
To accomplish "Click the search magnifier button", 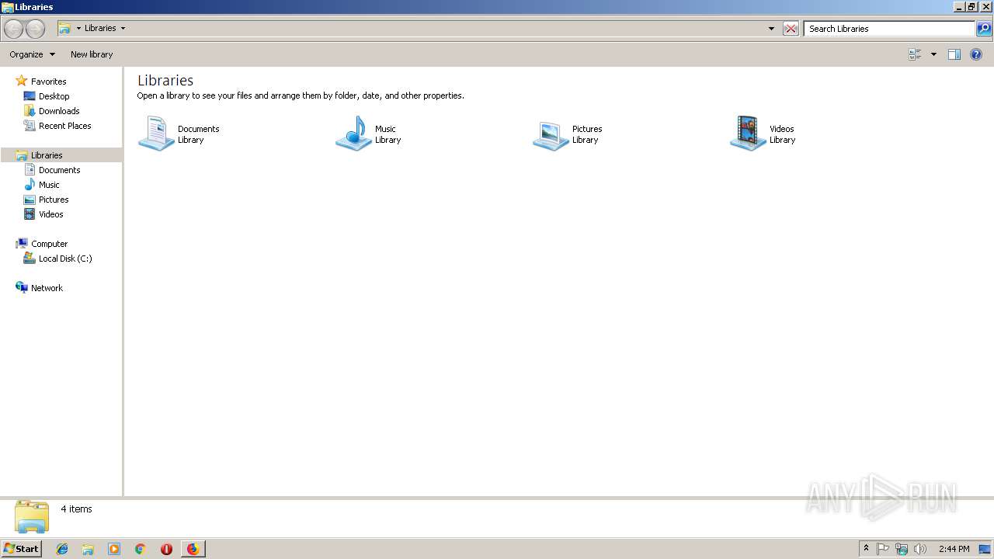I will click(x=984, y=29).
